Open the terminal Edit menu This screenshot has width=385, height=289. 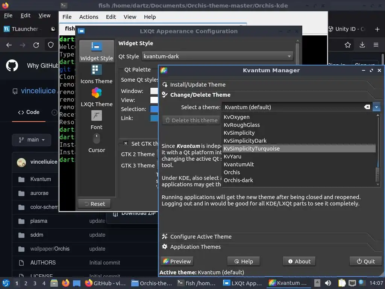pyautogui.click(x=111, y=17)
